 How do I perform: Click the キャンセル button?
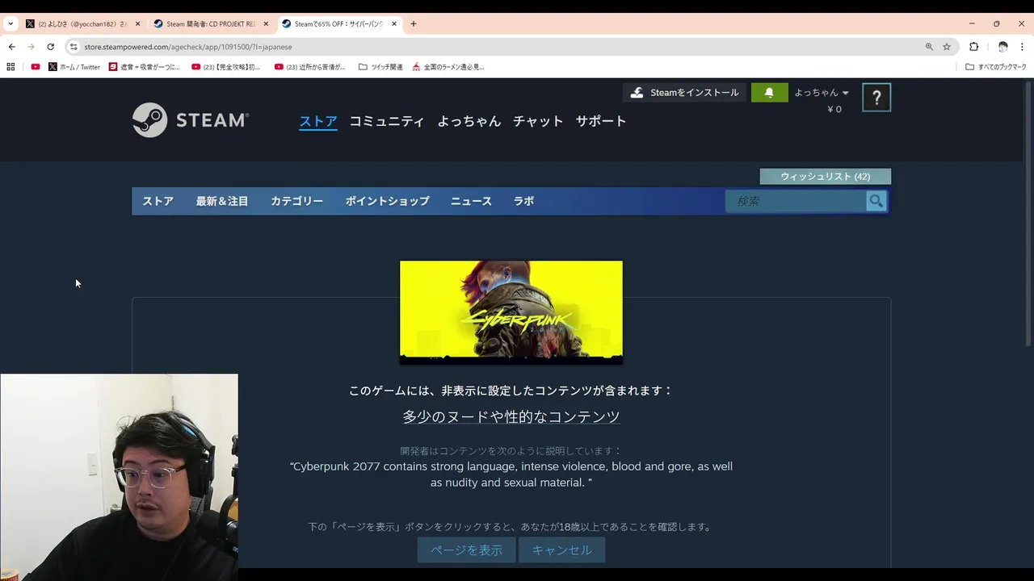(561, 550)
